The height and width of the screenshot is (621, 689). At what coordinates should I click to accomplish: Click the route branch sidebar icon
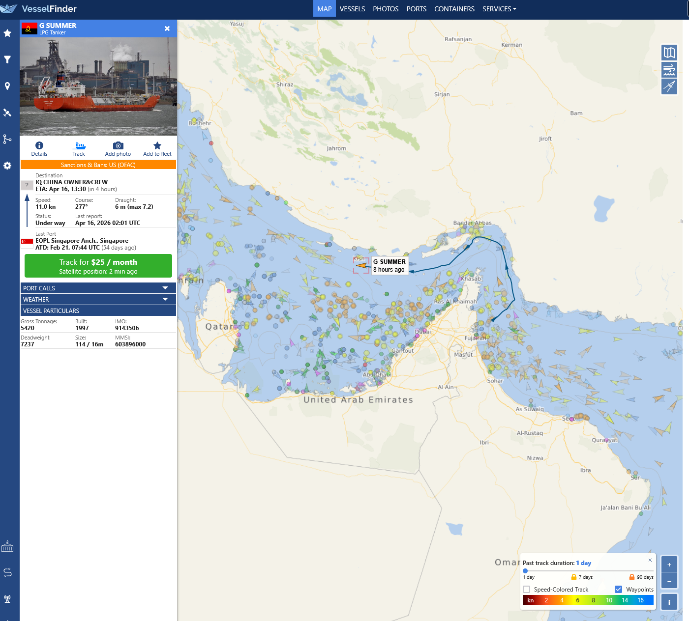point(7,139)
